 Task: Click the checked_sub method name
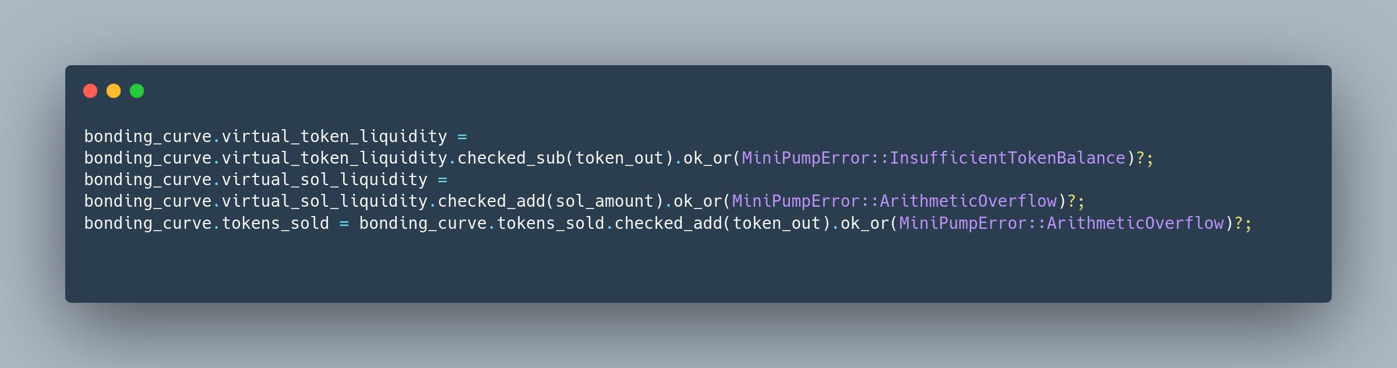[x=511, y=158]
